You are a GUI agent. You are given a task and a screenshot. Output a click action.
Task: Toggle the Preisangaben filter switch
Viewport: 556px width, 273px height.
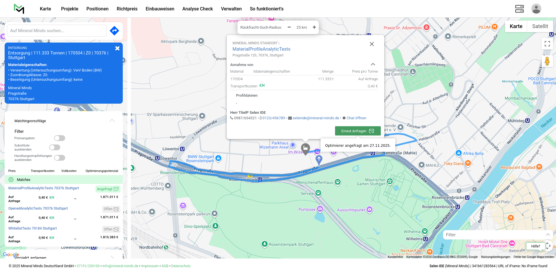(60, 138)
